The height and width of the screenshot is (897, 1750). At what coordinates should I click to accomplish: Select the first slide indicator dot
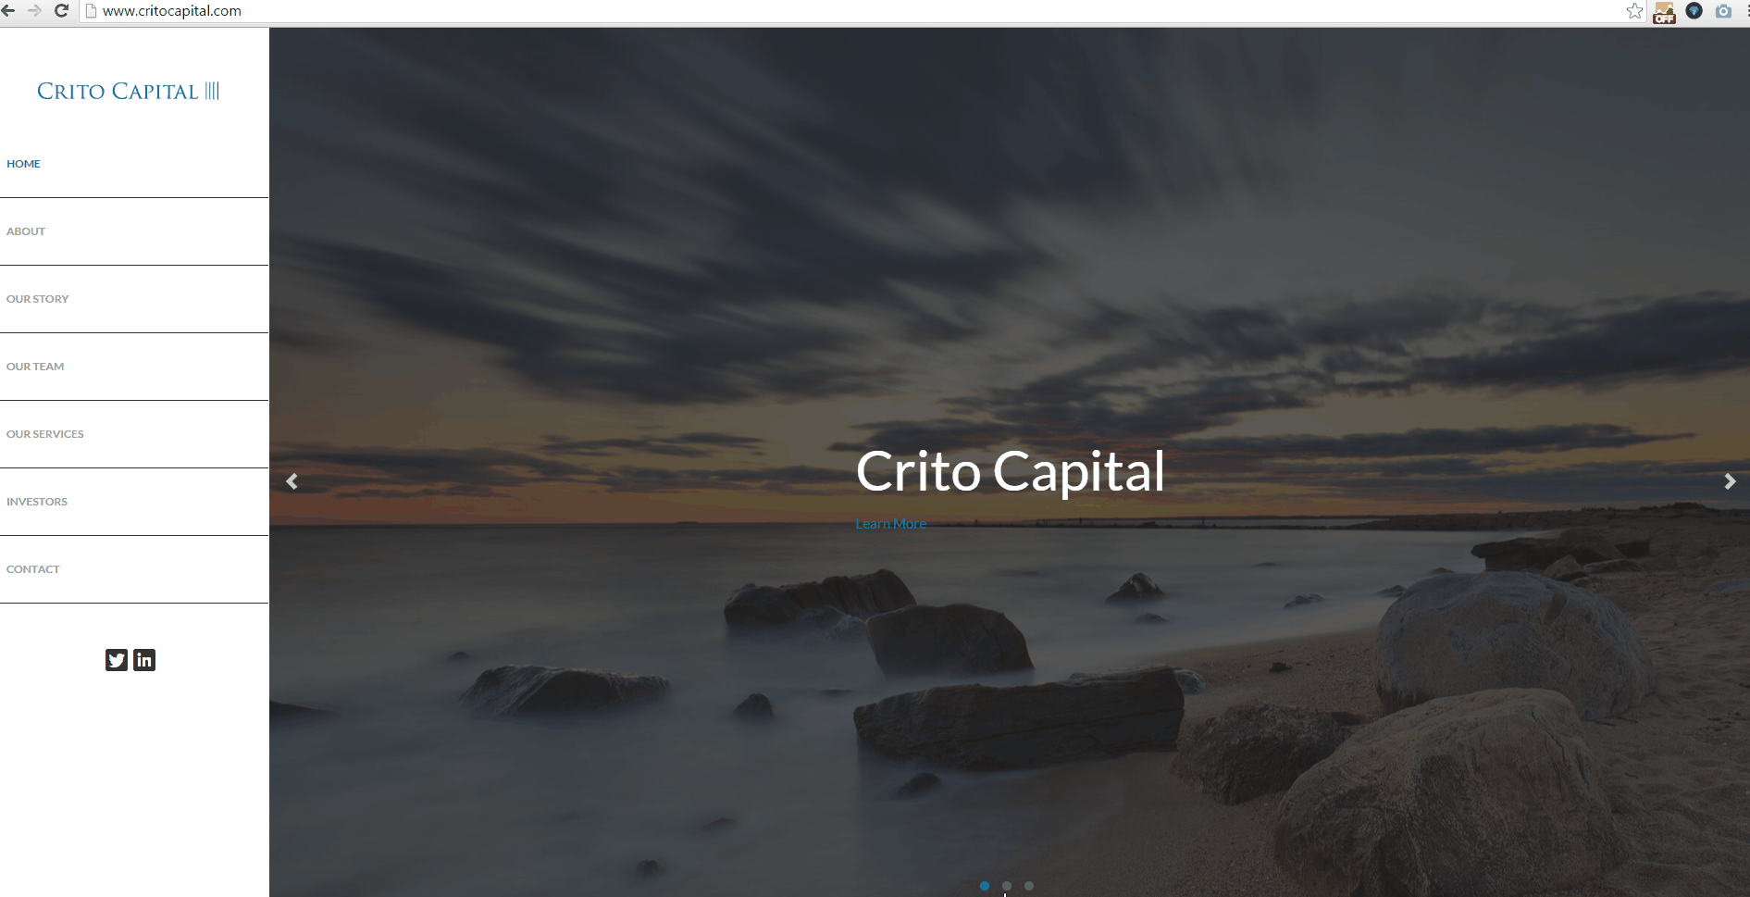(x=985, y=886)
